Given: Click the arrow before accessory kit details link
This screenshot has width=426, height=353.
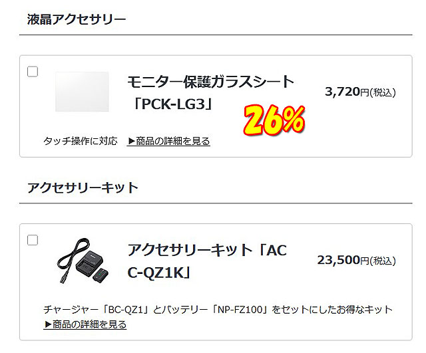Looking at the screenshot, I should (x=47, y=324).
